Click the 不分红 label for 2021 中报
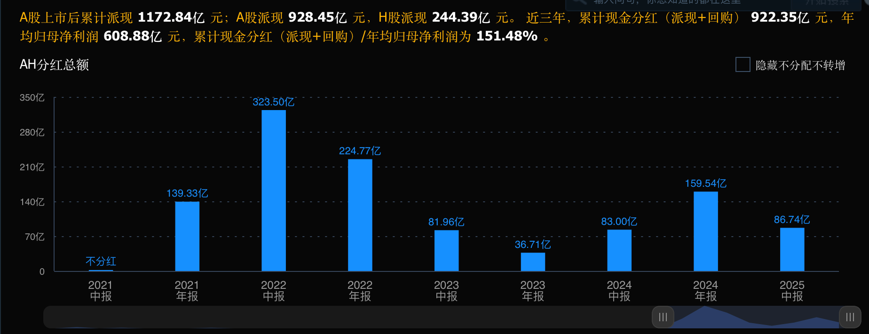Screen dimensions: 869x334 101,261
